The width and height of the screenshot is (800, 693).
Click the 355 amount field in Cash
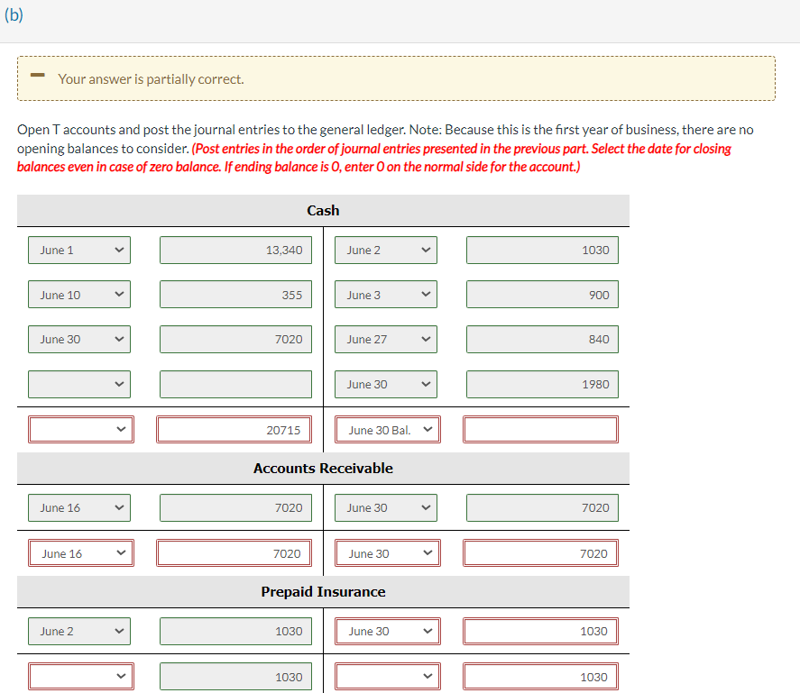[235, 294]
